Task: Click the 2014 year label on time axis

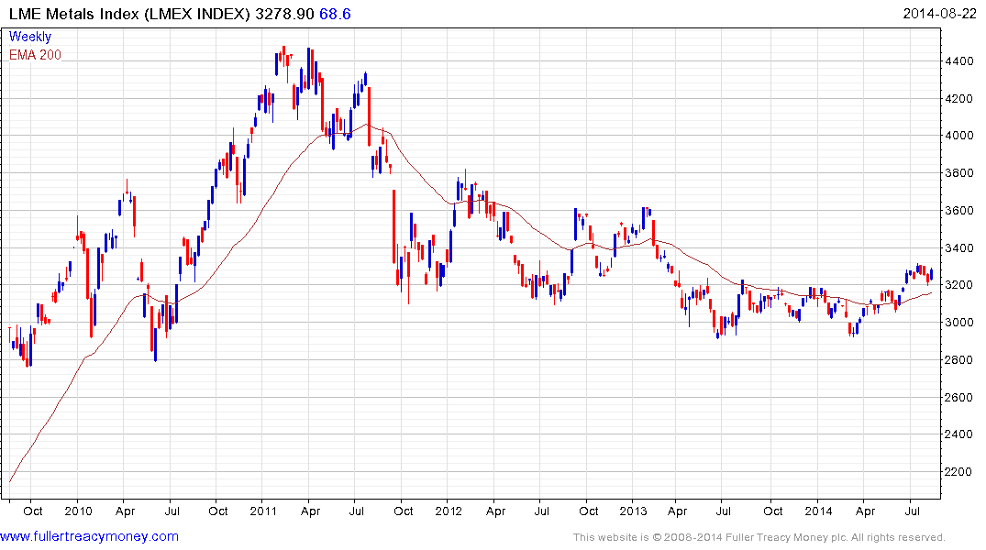Action: pyautogui.click(x=818, y=511)
